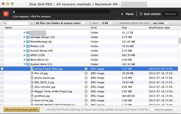
Task: Click the giraffeee.jpg file icon
Action: (32, 96)
